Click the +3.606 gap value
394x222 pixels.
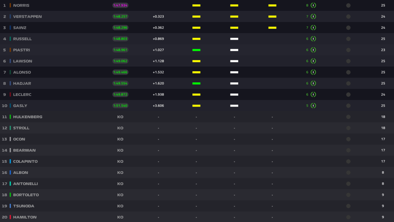pyautogui.click(x=158, y=105)
